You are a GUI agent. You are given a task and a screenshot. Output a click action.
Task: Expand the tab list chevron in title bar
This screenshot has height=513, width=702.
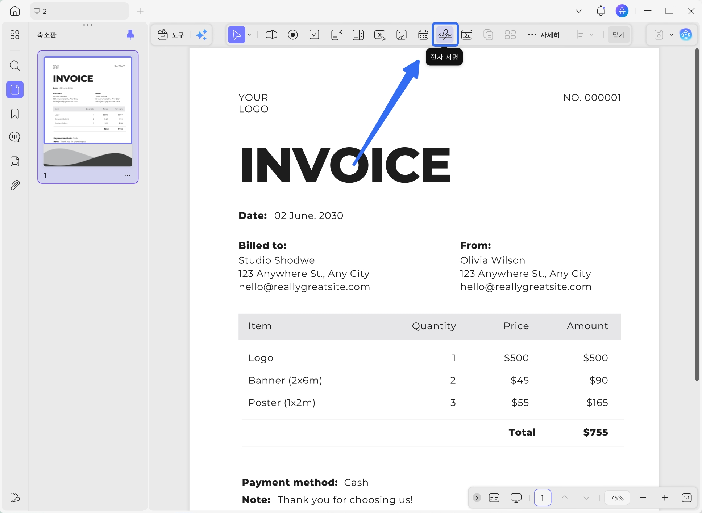[x=578, y=11]
